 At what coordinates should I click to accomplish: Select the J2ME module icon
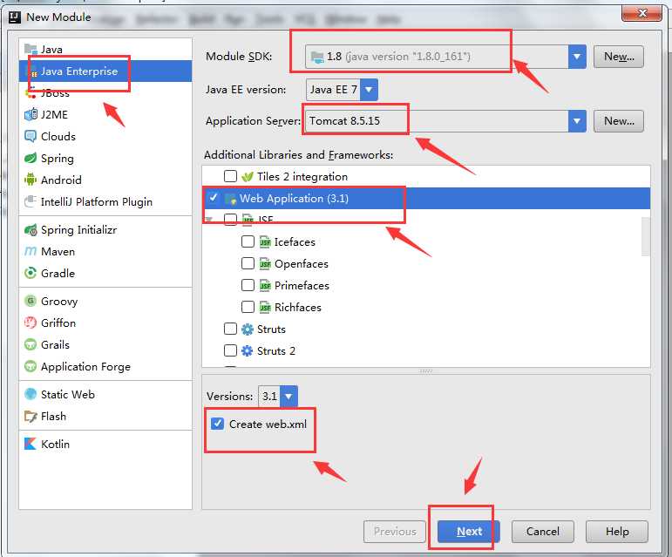[x=31, y=114]
